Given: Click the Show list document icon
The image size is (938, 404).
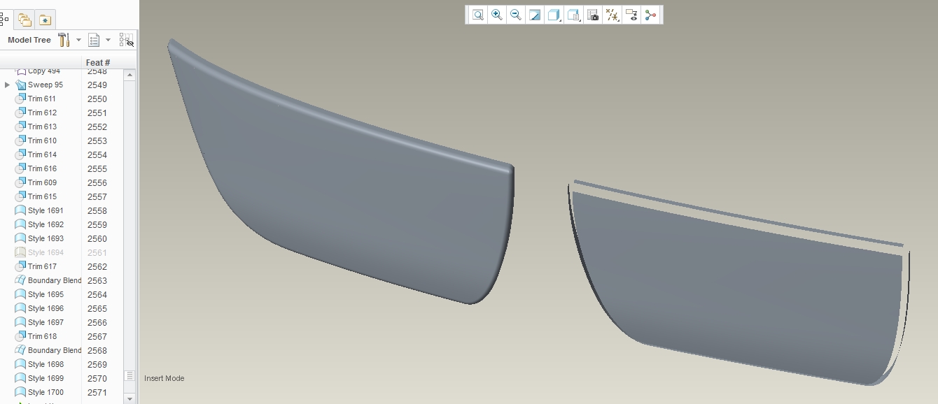Looking at the screenshot, I should [94, 40].
